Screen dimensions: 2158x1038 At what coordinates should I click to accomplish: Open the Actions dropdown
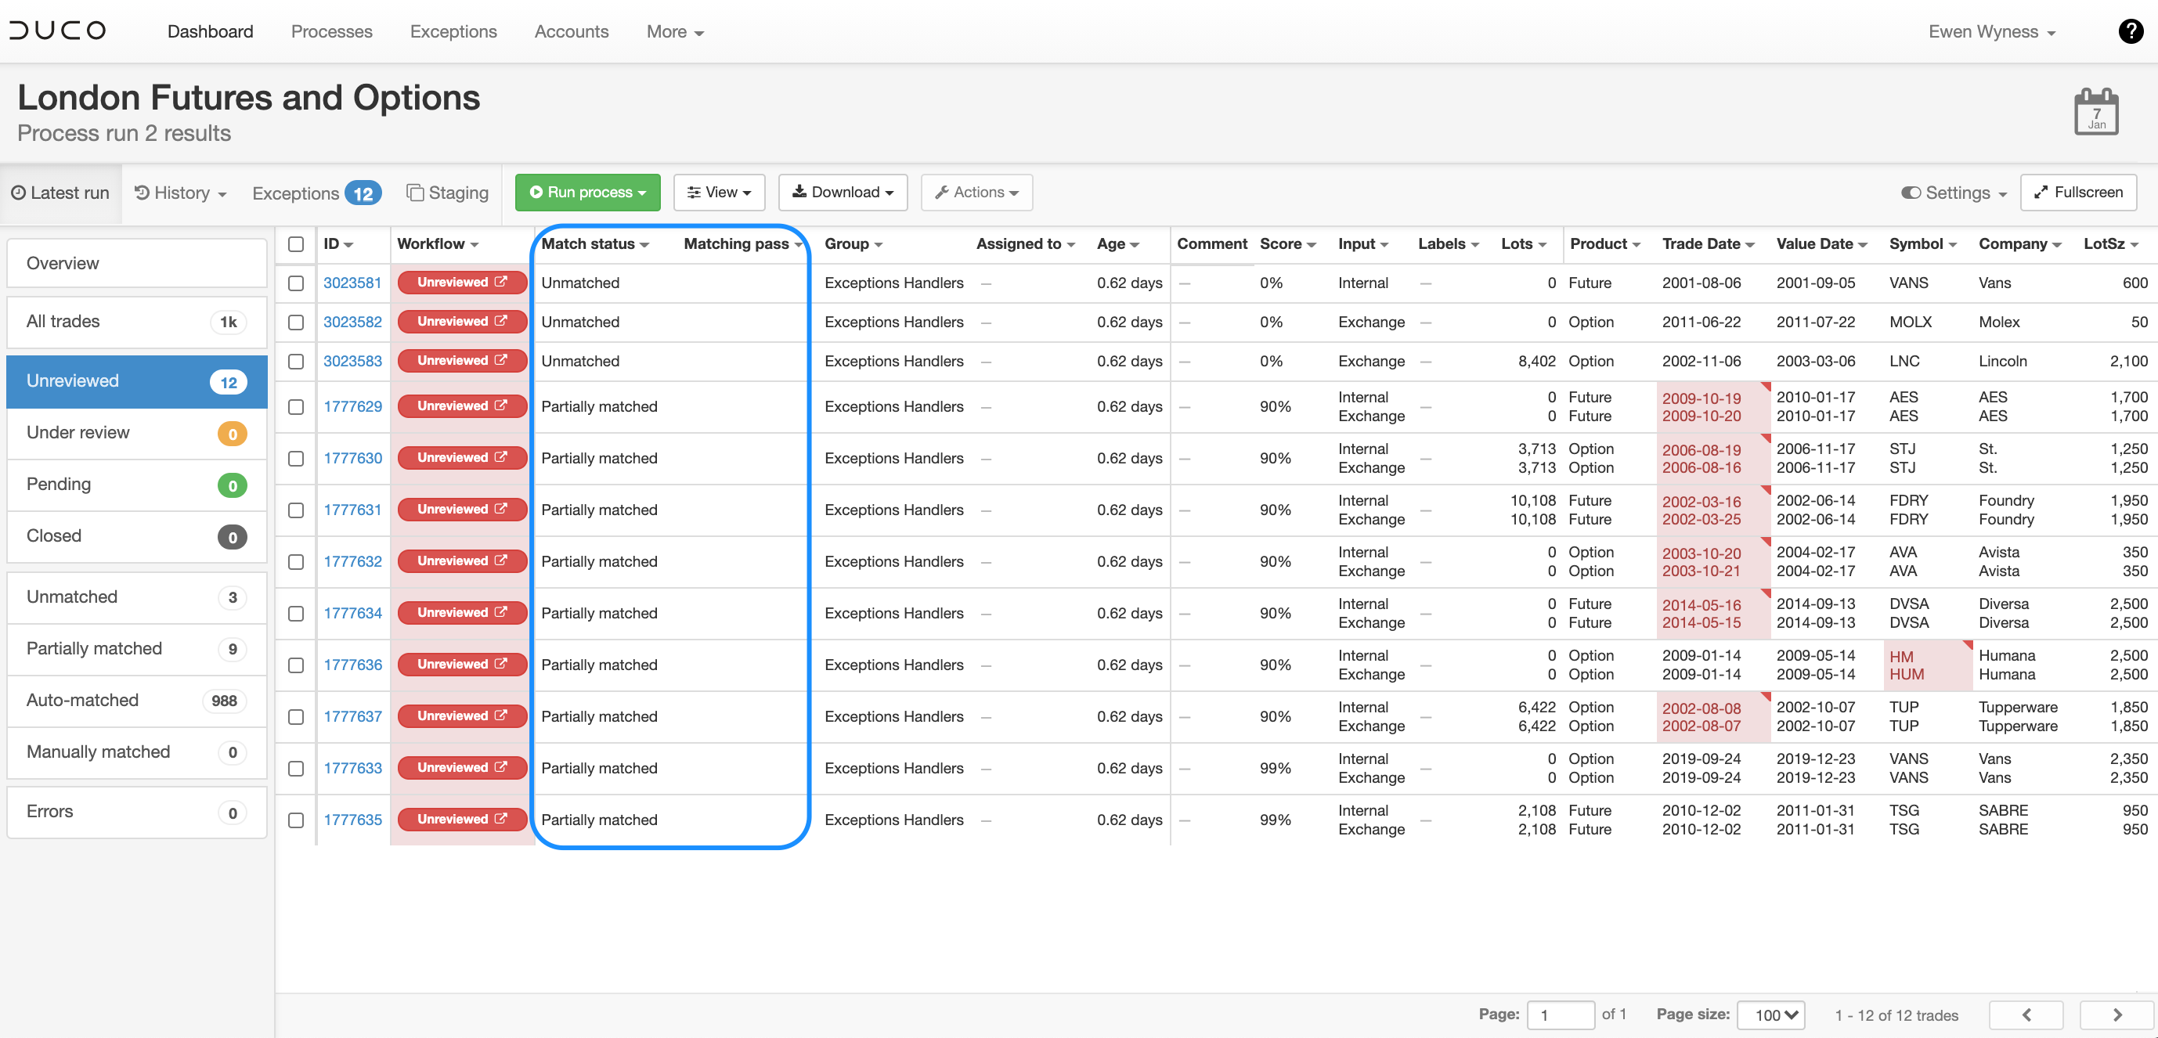click(976, 193)
